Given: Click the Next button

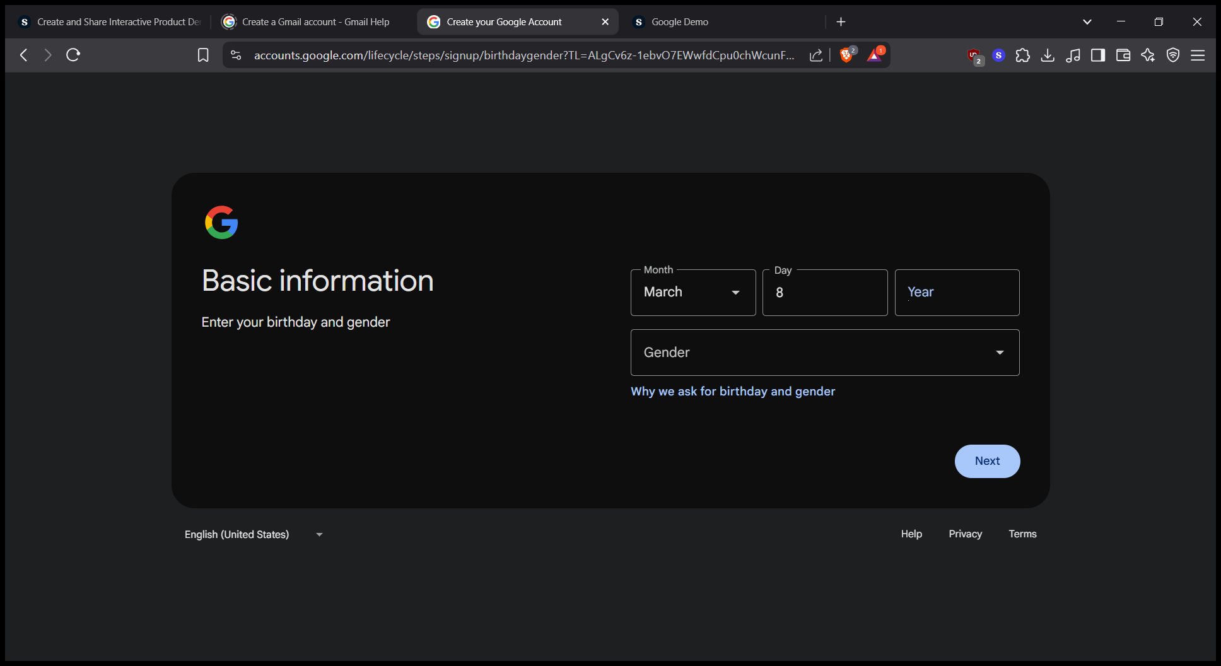Looking at the screenshot, I should (x=987, y=461).
